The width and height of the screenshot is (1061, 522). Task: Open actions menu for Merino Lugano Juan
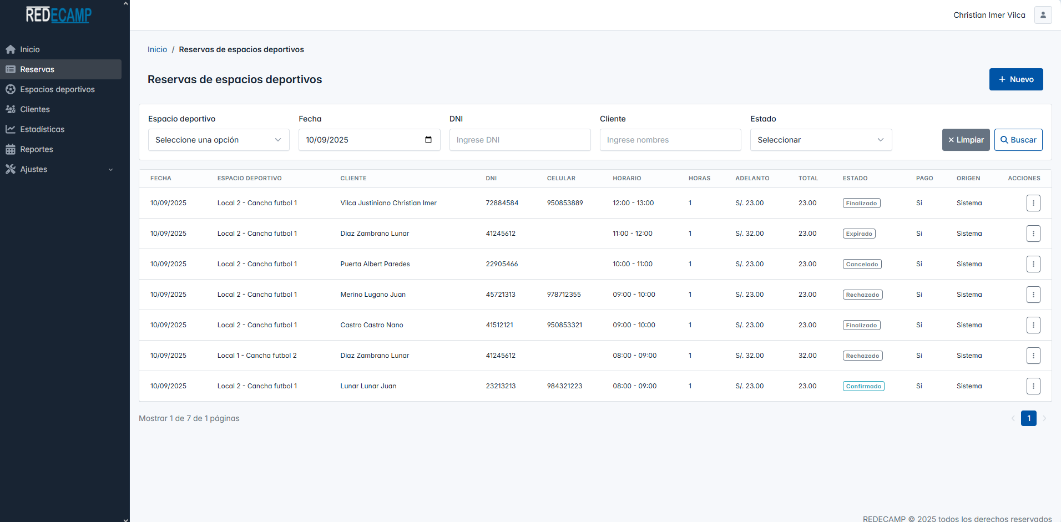click(1033, 295)
